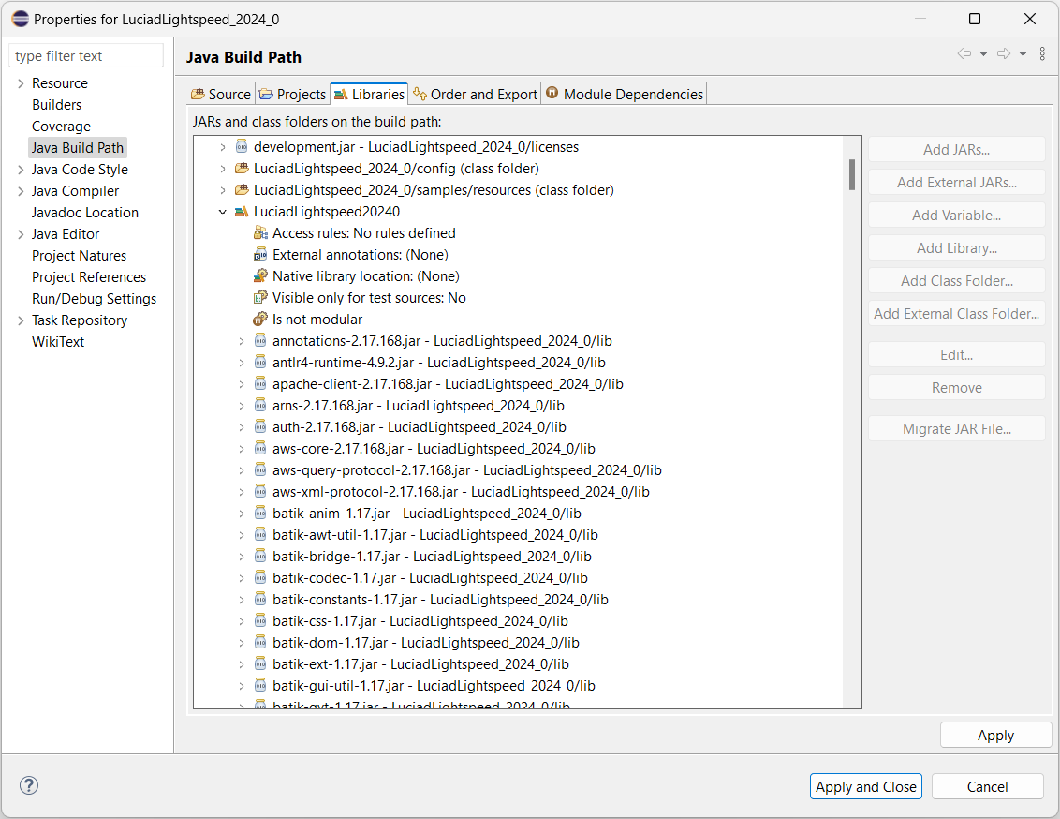Go back with the left arrow icon
The height and width of the screenshot is (819, 1060).
(964, 53)
